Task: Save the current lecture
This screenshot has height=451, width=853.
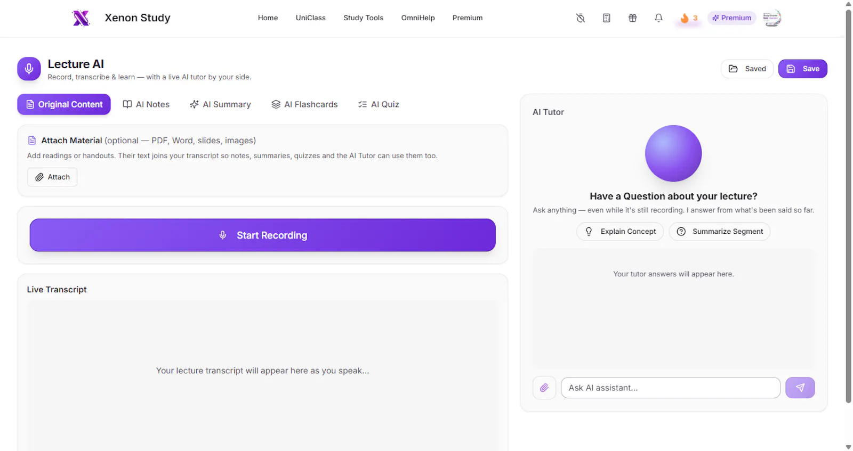Action: pos(803,69)
